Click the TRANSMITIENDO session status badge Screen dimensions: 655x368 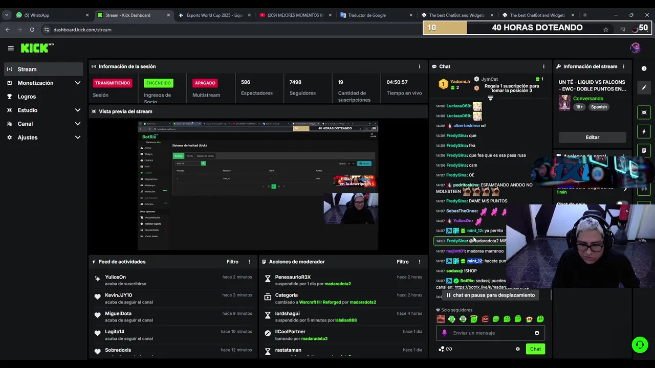(113, 83)
